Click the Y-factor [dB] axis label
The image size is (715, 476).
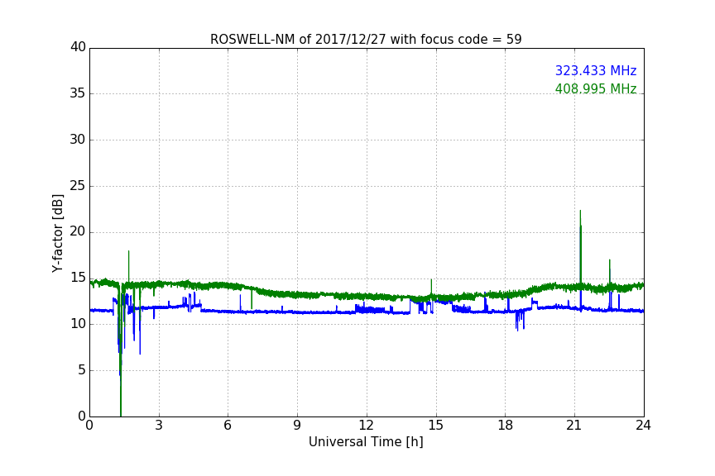tap(57, 233)
